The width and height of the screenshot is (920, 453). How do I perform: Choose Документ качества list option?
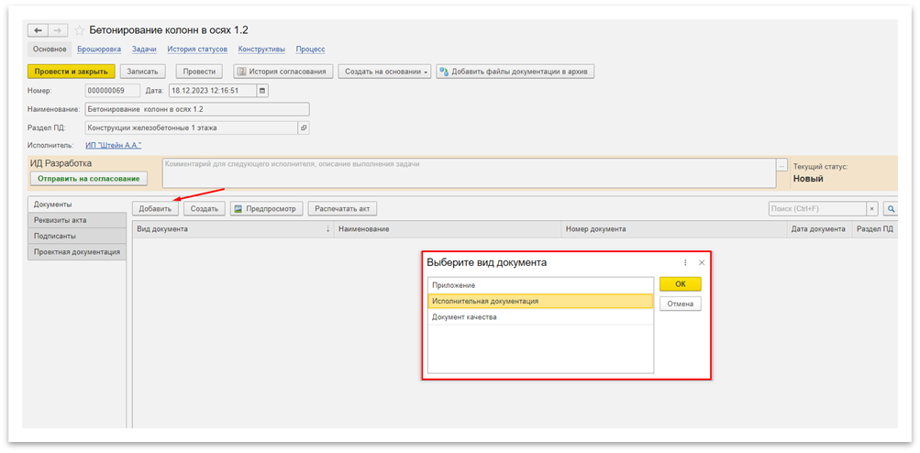pyautogui.click(x=539, y=317)
